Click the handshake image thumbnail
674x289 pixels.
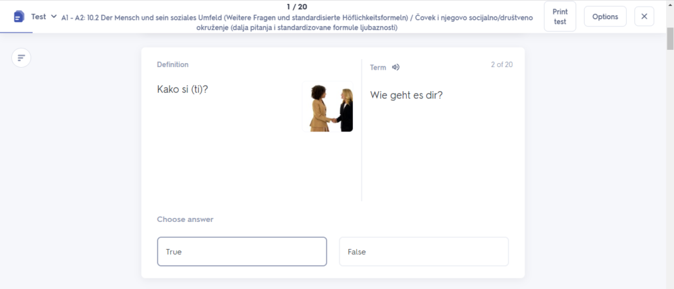[x=327, y=106]
